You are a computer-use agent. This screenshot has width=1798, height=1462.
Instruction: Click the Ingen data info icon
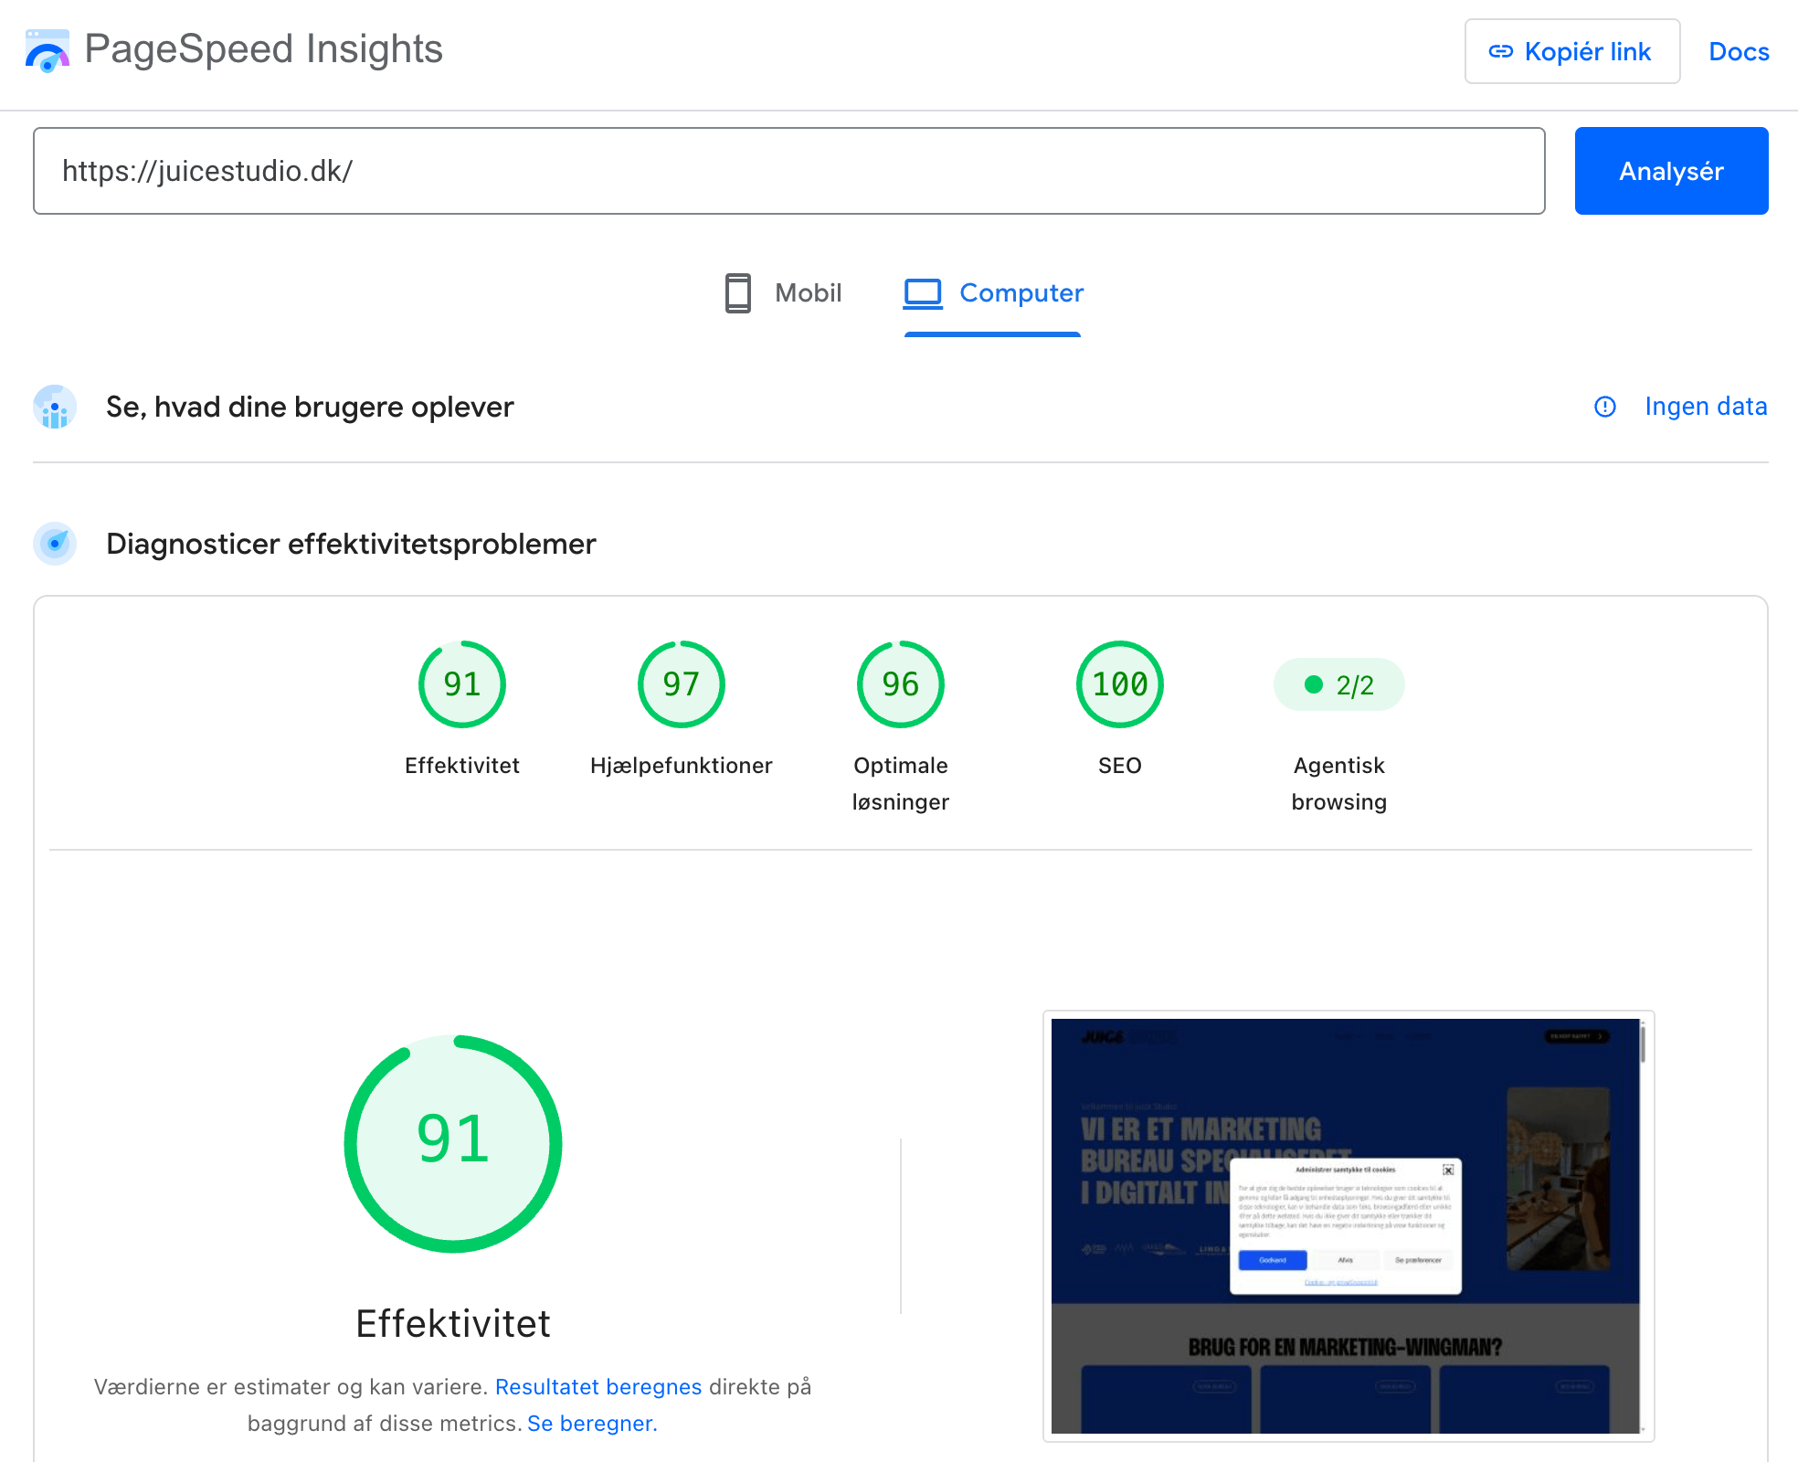[x=1605, y=407]
